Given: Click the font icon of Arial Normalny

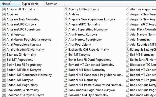Looking at the screenshot, I should pos(127,40).
